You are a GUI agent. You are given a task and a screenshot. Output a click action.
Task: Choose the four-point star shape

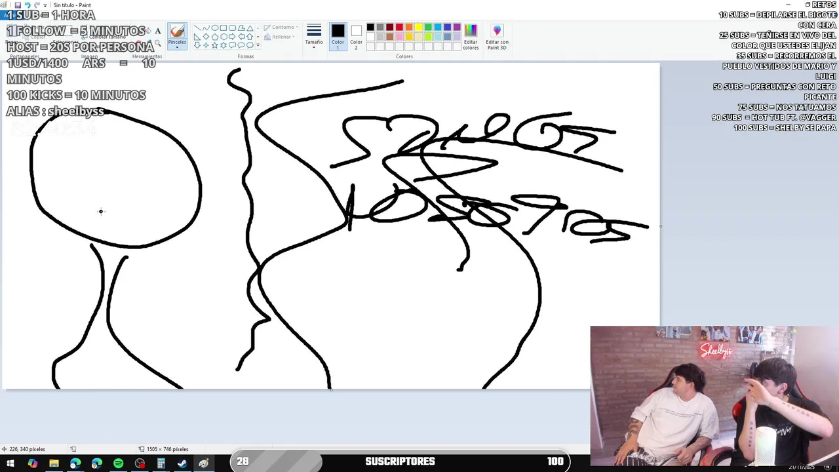206,45
